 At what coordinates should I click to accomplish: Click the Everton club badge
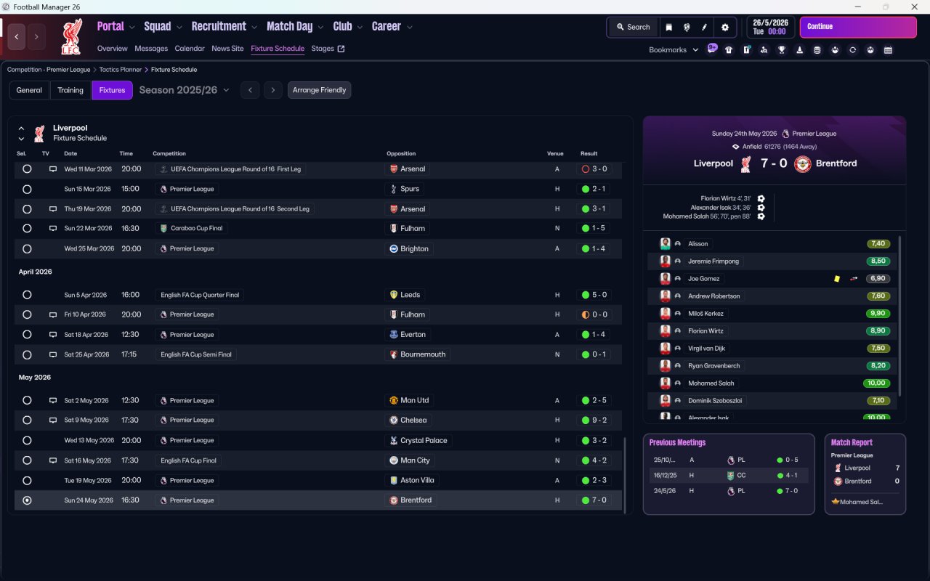[x=394, y=335]
